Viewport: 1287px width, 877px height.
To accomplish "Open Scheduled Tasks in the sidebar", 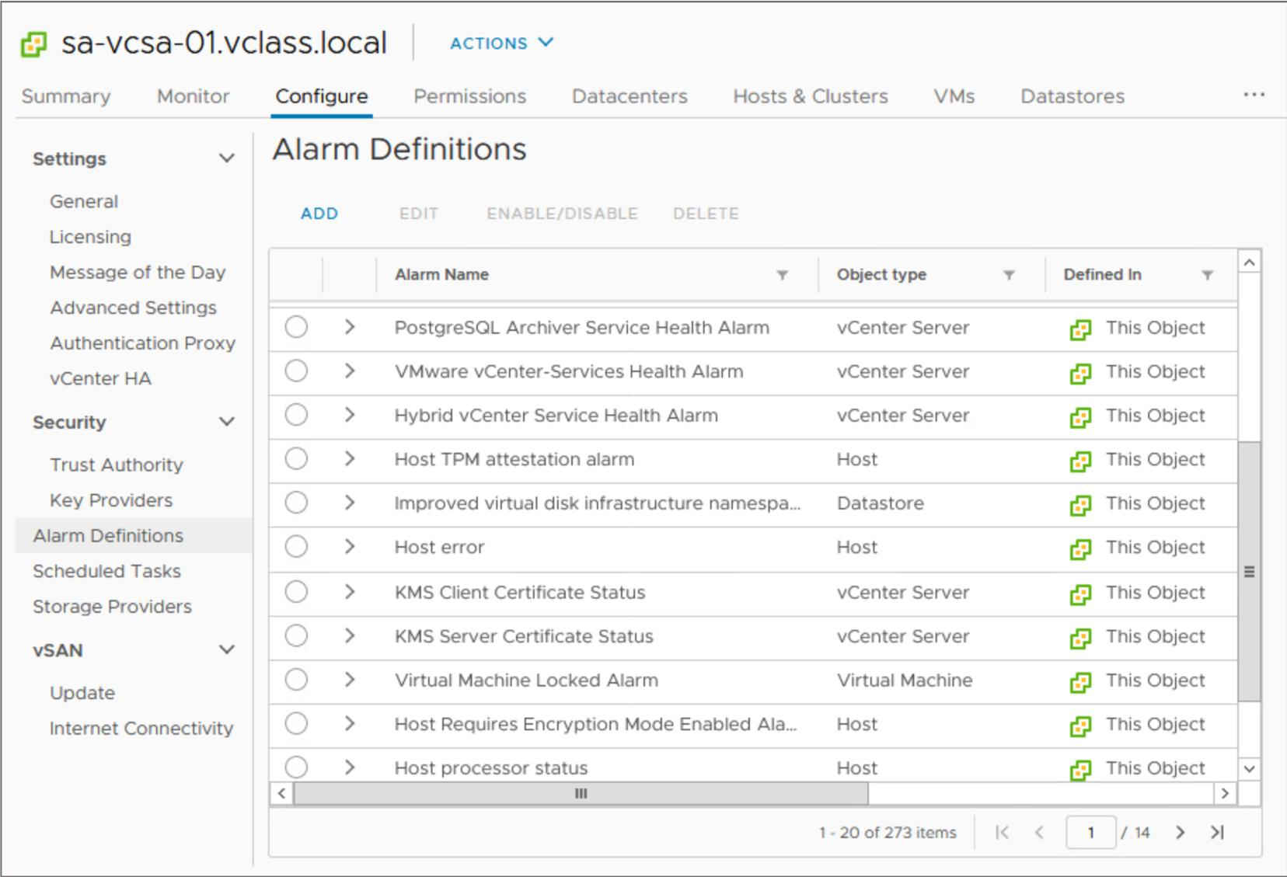I will click(106, 571).
